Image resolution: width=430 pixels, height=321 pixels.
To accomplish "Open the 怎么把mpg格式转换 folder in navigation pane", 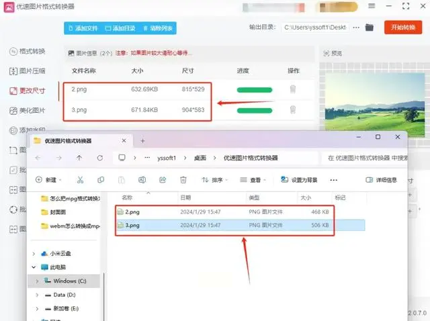I will [x=71, y=198].
